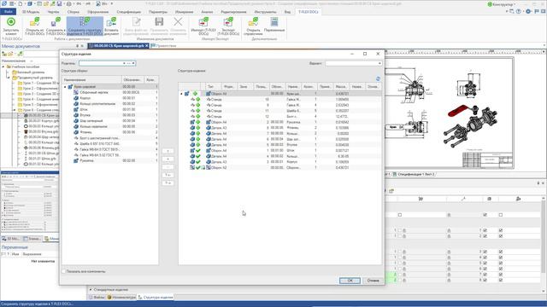Image resolution: width=547 pixels, height=307 pixels.
Task: Toggle last-column checkbox in row numbered 1
Action: [x=501, y=230]
